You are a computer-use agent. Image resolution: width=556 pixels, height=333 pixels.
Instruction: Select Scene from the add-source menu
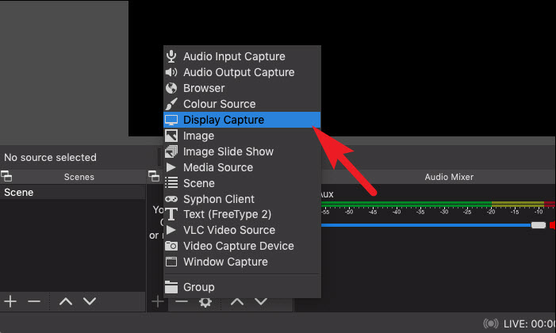pos(242,183)
